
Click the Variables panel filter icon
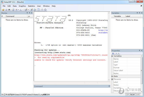[x=137, y=13]
